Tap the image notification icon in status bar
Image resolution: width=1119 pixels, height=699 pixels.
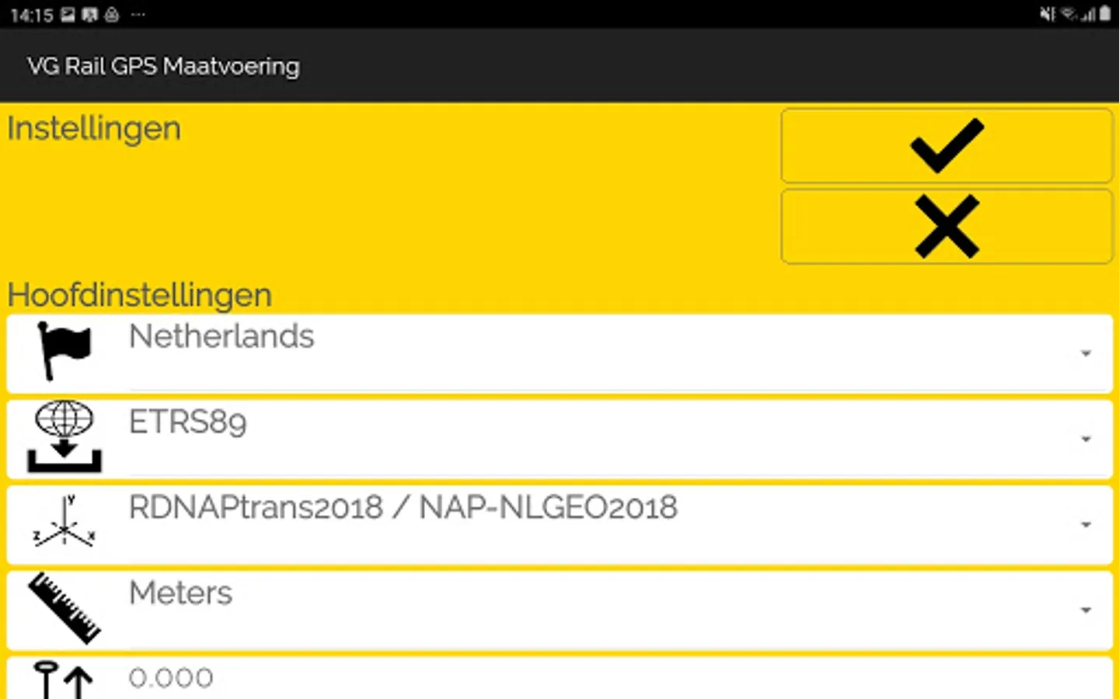pos(68,15)
